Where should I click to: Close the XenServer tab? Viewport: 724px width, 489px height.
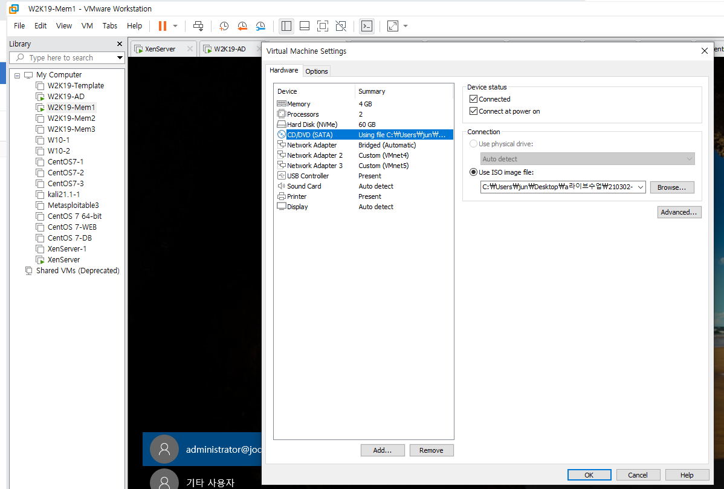click(x=190, y=49)
